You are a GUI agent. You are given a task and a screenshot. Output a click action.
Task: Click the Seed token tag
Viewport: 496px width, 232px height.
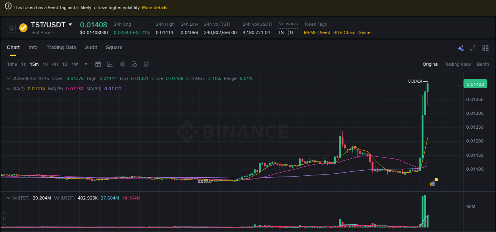click(325, 32)
